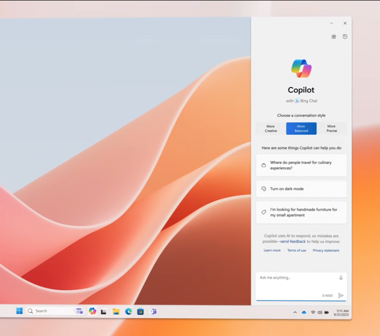The width and height of the screenshot is (380, 336).
Task: Open the send feedback link
Action: tap(293, 242)
